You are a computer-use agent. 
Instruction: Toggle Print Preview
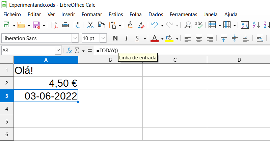pos(77,25)
